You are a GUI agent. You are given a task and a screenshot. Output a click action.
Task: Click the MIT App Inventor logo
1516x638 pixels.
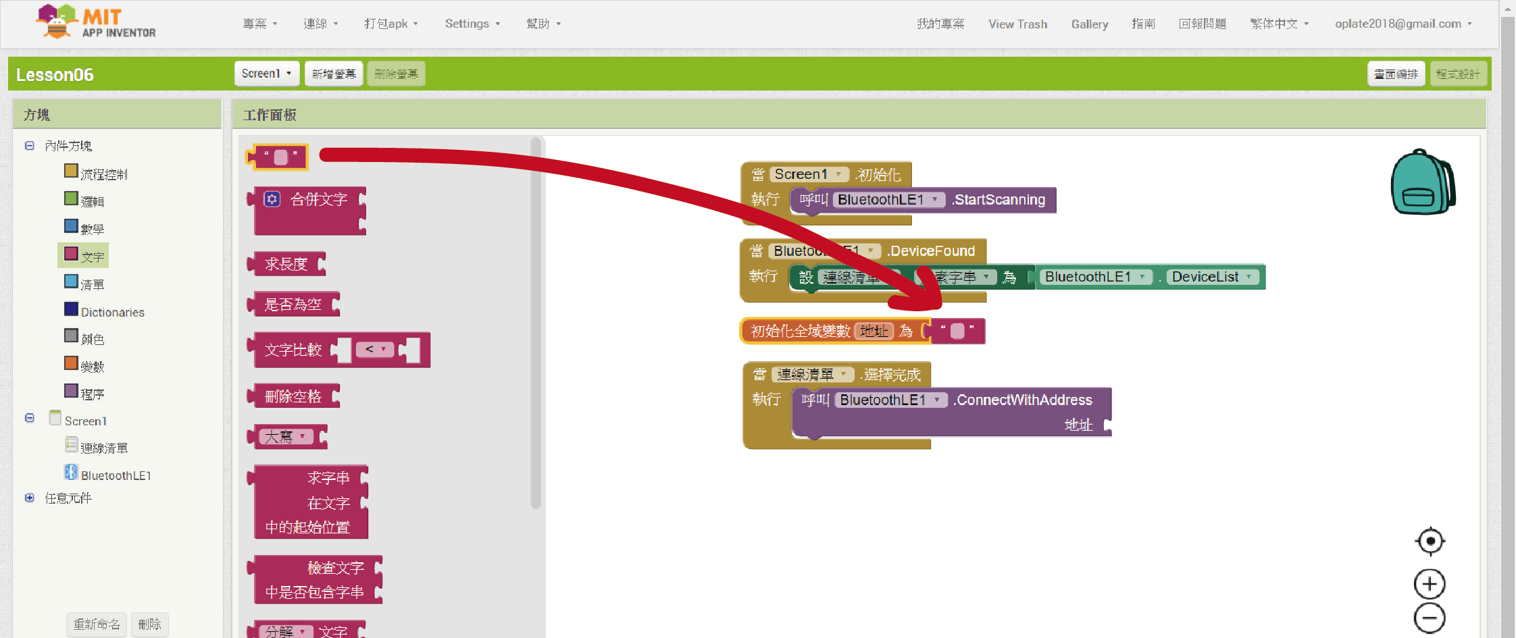point(95,23)
